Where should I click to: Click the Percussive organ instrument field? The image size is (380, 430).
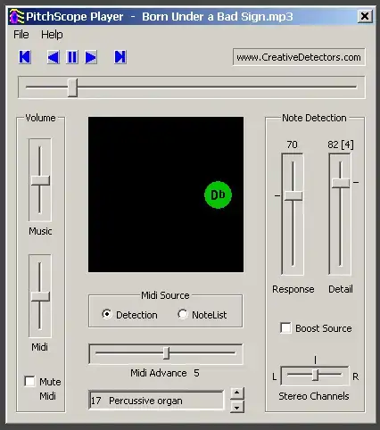point(156,401)
